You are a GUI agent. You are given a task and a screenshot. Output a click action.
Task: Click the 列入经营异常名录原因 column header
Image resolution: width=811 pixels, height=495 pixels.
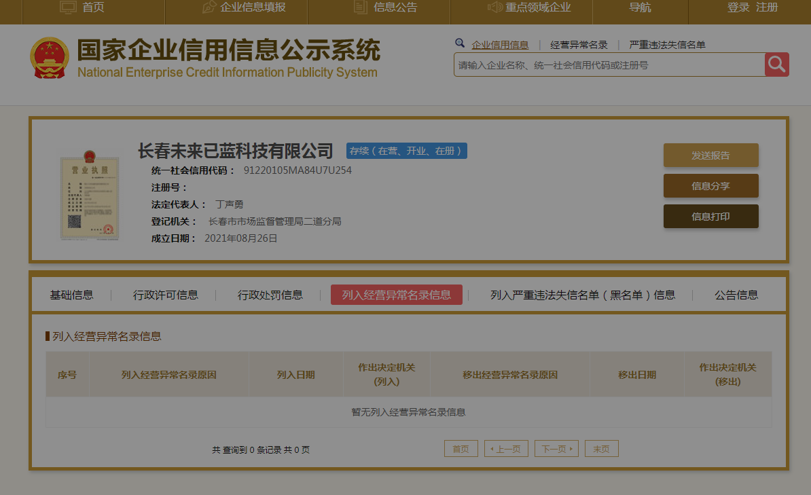coord(168,375)
